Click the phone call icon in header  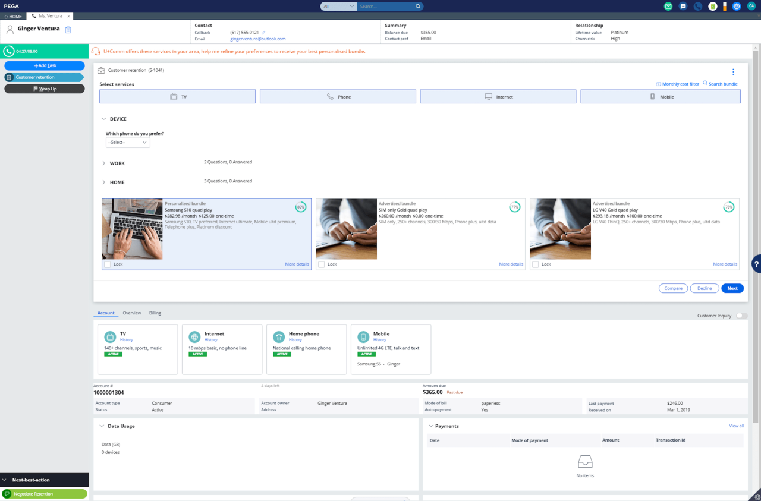[x=697, y=7]
